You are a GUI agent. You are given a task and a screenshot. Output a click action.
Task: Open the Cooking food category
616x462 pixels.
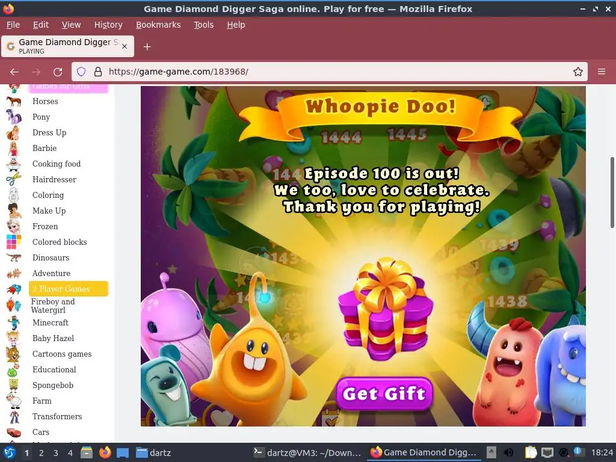(x=57, y=164)
